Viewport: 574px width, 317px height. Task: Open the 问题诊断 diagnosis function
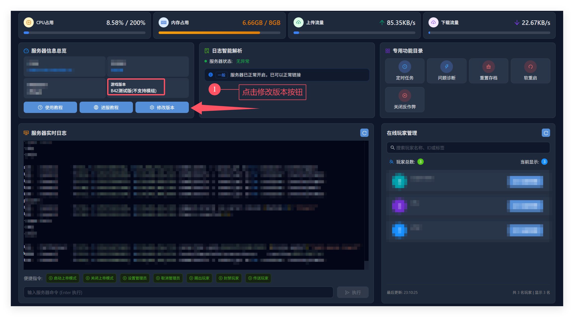pyautogui.click(x=446, y=71)
